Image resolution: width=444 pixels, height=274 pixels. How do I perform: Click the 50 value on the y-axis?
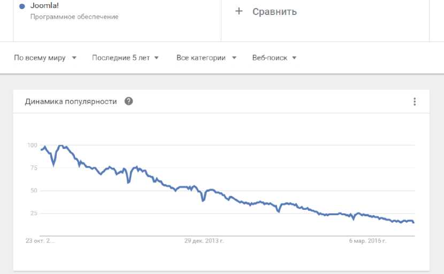point(33,191)
